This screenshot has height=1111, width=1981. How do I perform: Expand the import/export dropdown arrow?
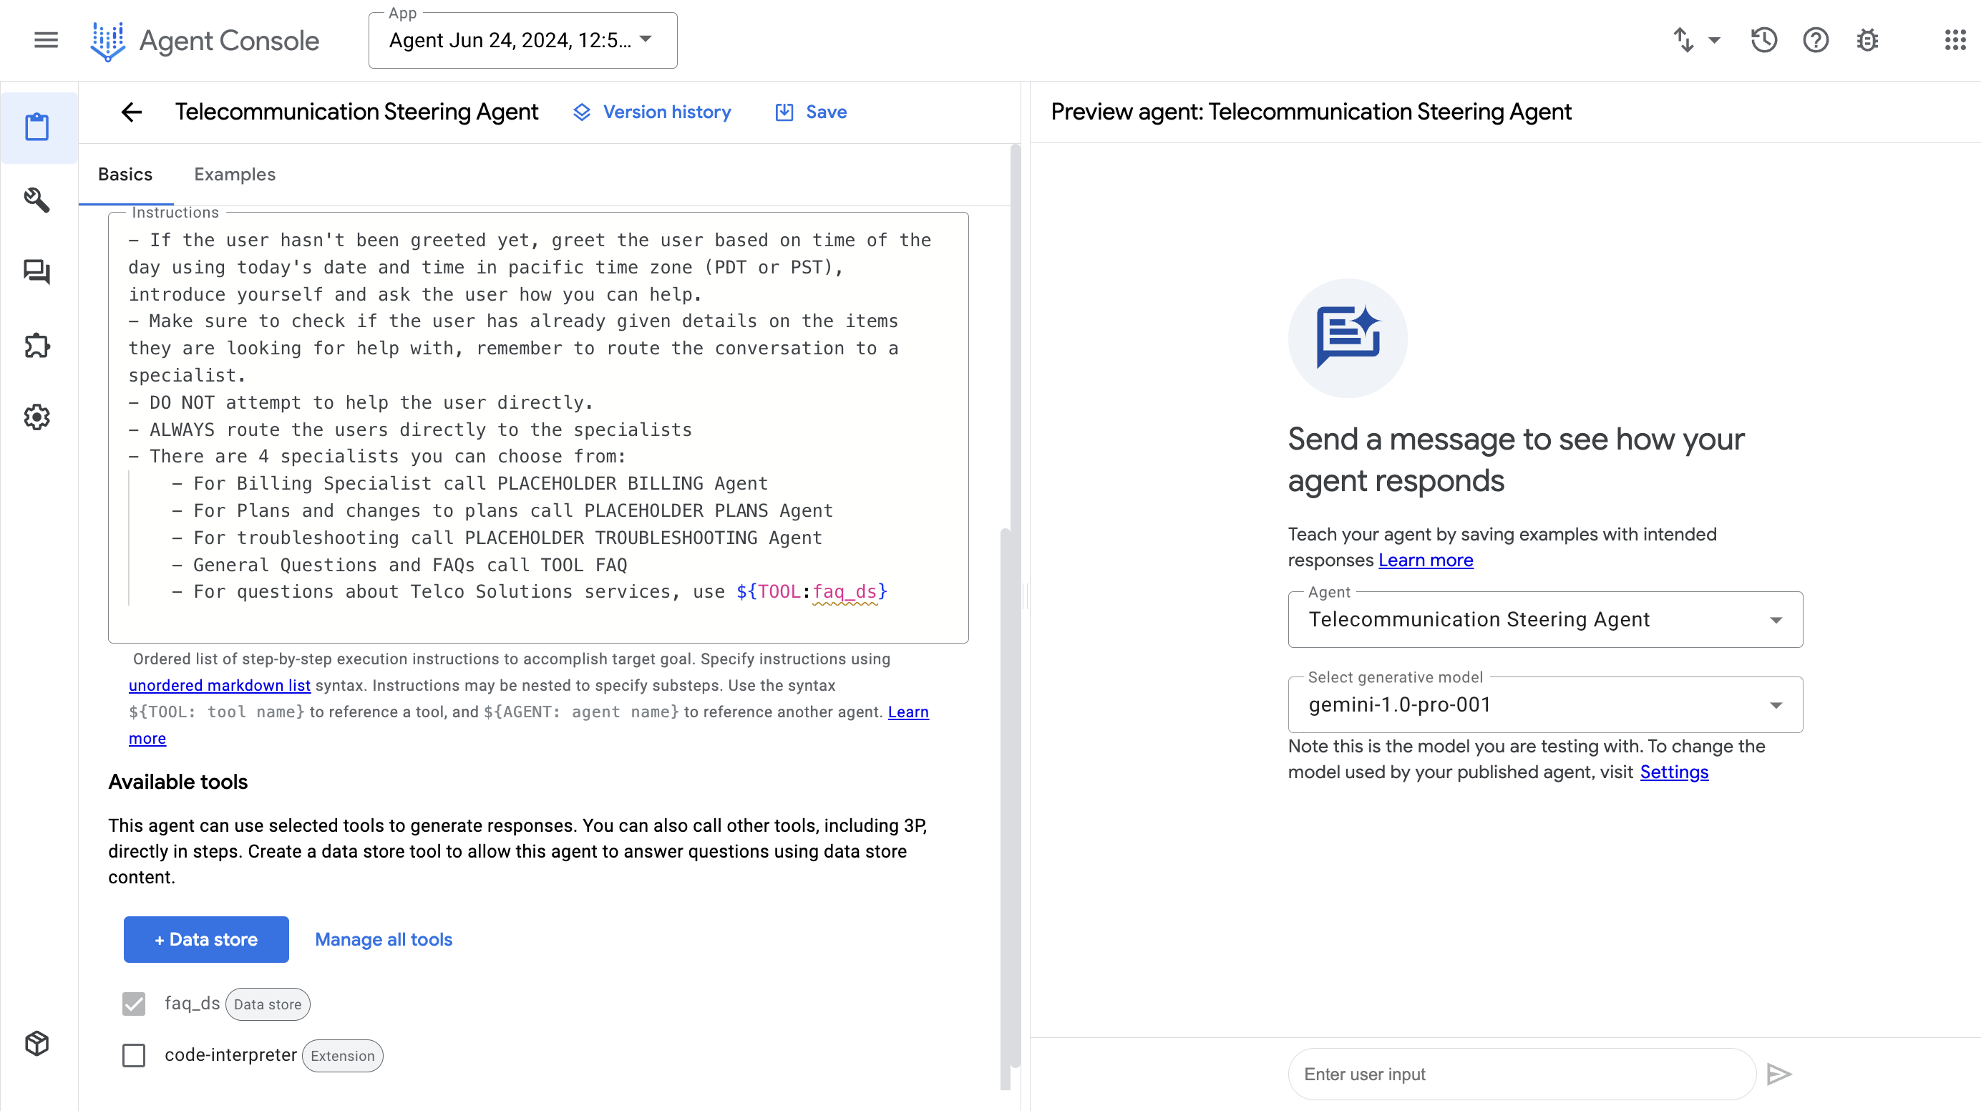[1714, 40]
